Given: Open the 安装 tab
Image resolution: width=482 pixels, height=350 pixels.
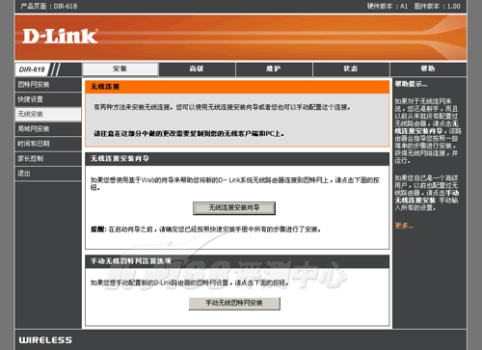Looking at the screenshot, I should (x=120, y=68).
